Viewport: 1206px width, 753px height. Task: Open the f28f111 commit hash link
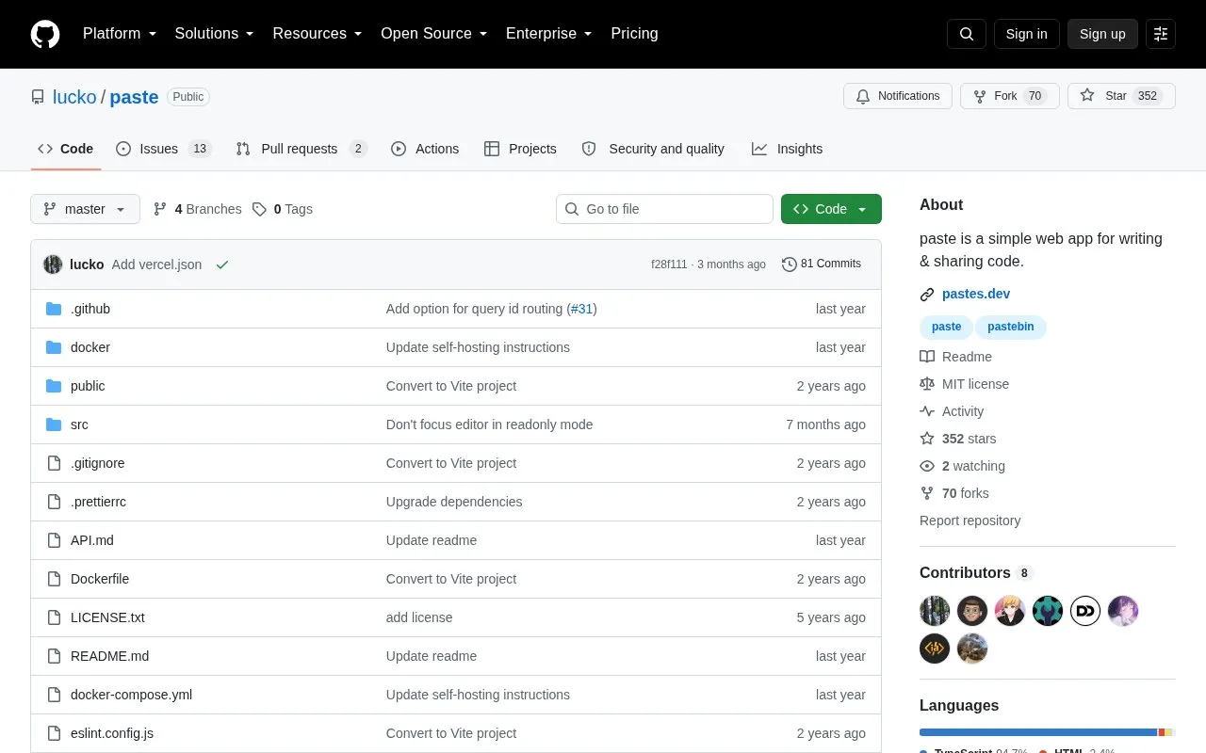coord(669,264)
